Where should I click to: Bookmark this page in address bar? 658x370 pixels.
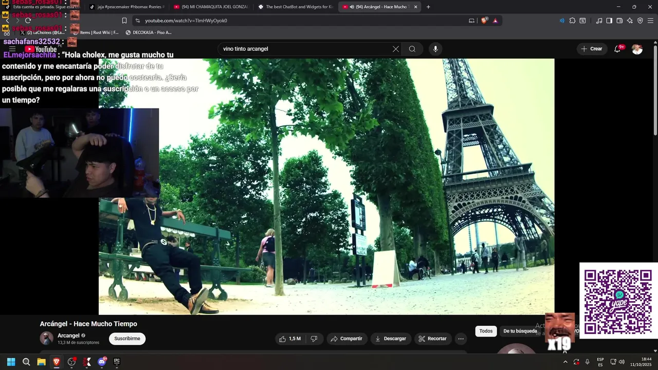coord(124,21)
